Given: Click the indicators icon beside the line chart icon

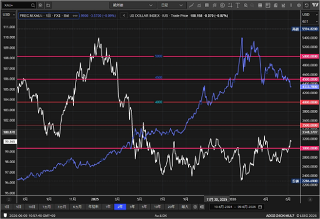Looking at the screenshot, I should (199, 5).
